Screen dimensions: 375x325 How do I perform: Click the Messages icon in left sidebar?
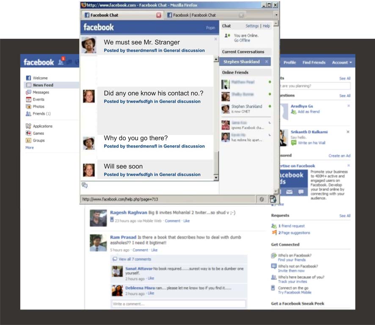pos(28,92)
